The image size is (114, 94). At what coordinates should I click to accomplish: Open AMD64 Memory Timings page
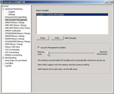point(15,22)
